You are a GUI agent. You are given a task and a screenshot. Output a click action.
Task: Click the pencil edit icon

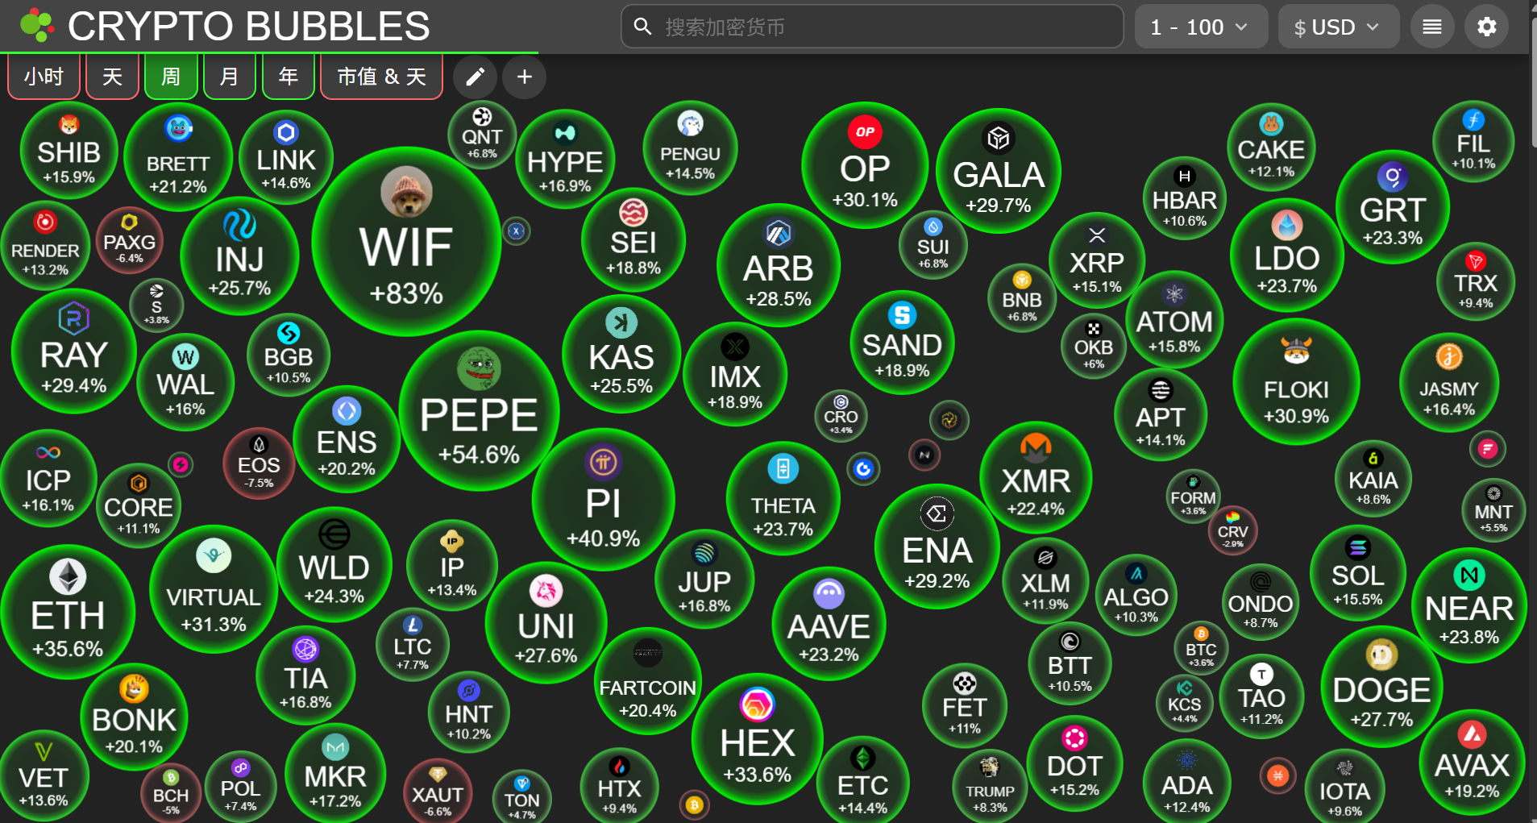coord(476,77)
